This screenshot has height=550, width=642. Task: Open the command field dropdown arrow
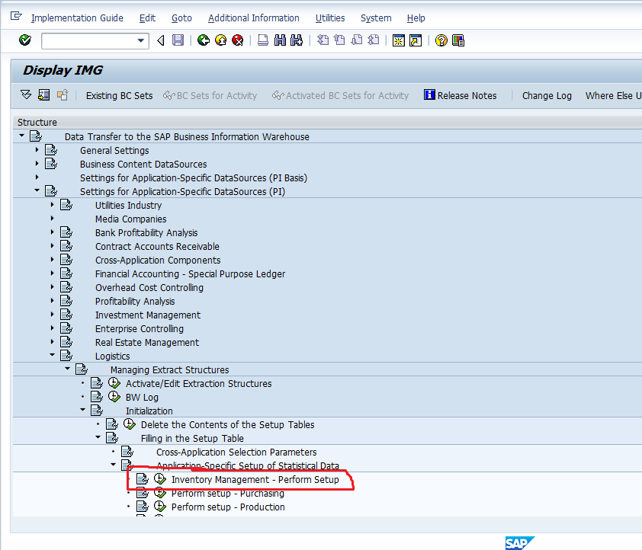(x=142, y=40)
